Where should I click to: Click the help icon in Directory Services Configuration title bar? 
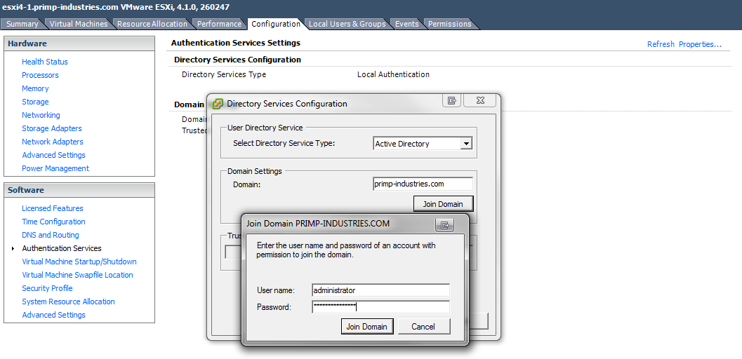(x=452, y=100)
